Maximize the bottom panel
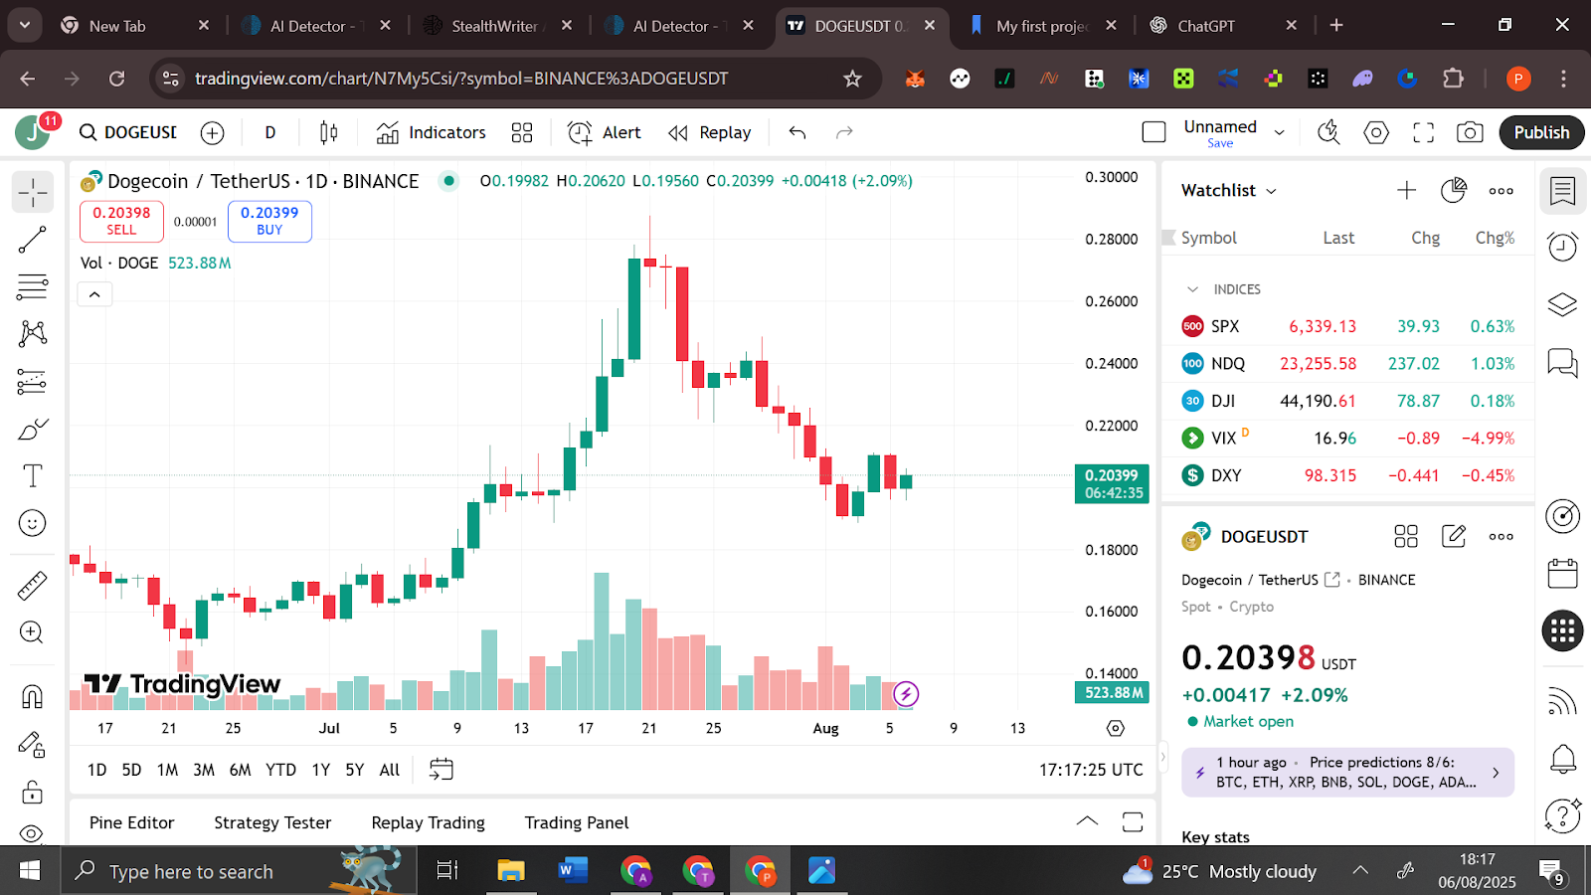 pos(1133,821)
